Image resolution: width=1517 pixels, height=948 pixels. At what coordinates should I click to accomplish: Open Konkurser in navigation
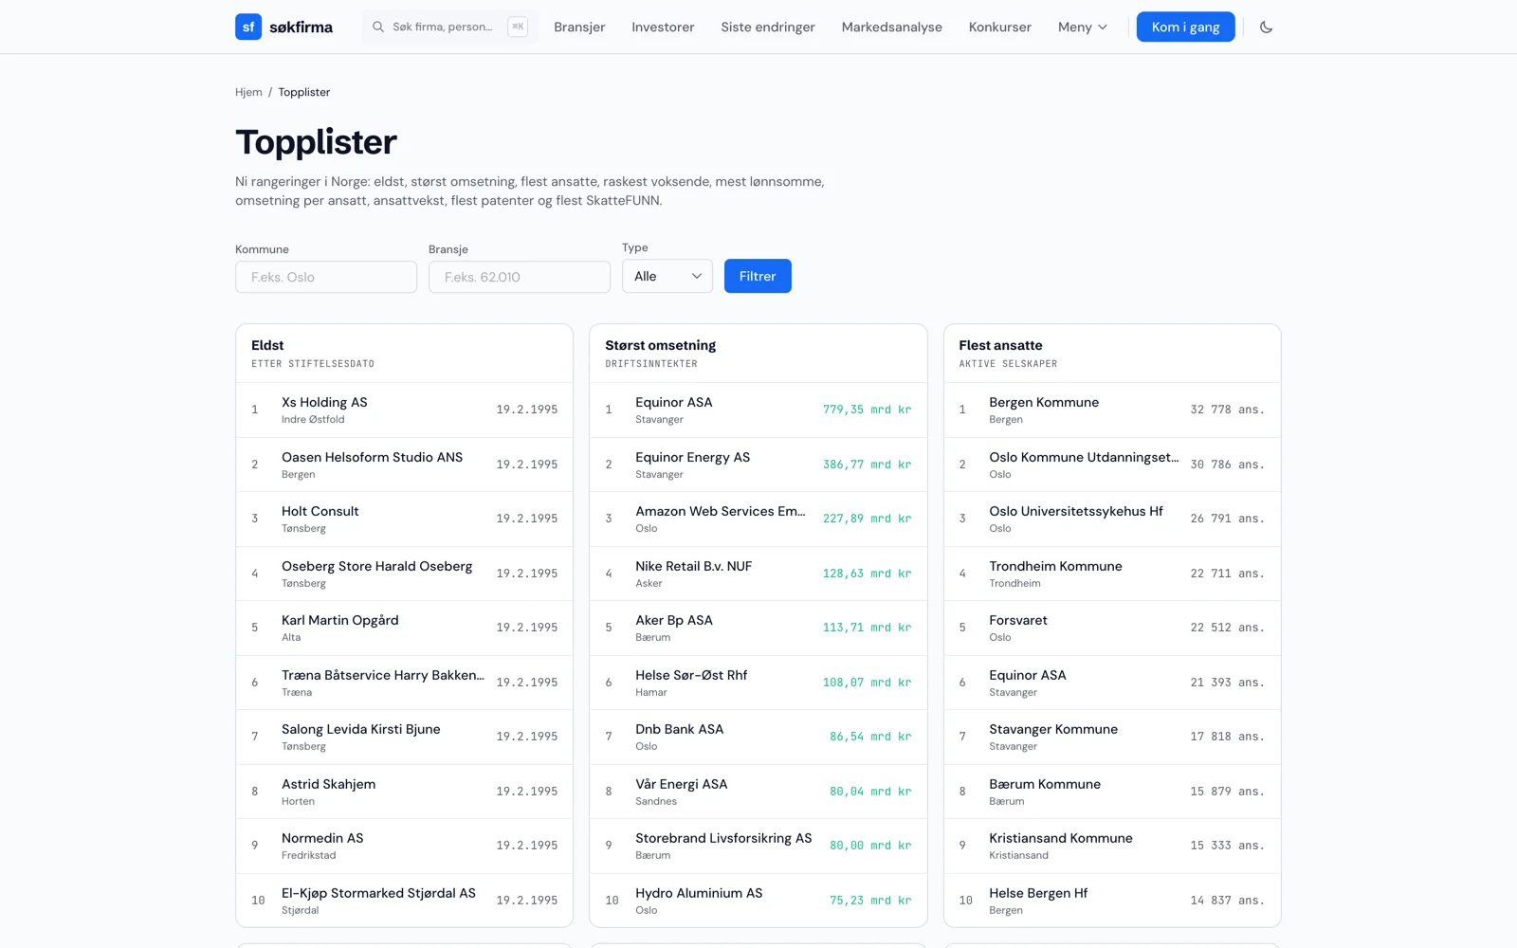pyautogui.click(x=1000, y=27)
